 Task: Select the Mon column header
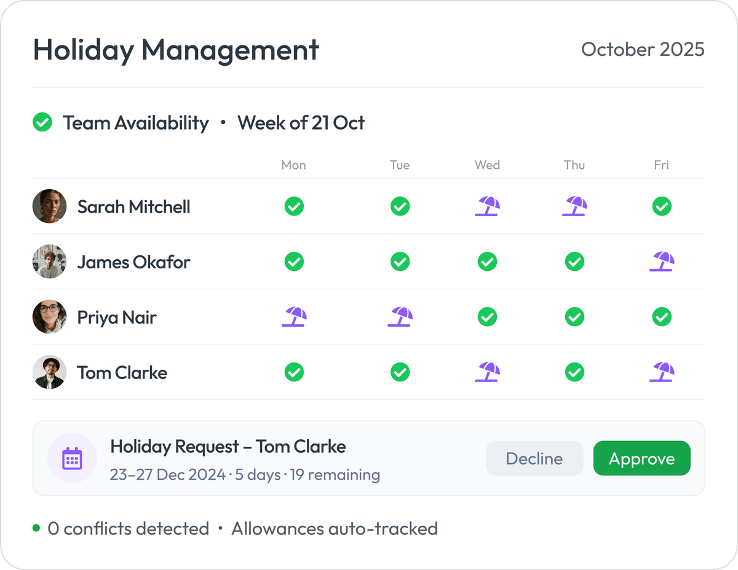click(293, 165)
